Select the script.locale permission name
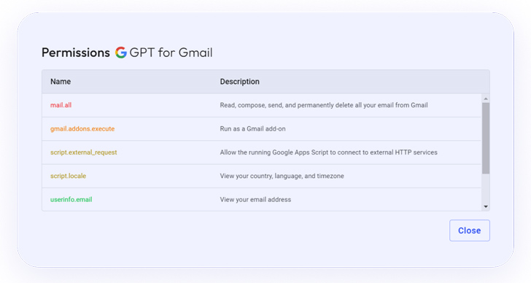Screen dimensions: 531x283 [x=68, y=176]
